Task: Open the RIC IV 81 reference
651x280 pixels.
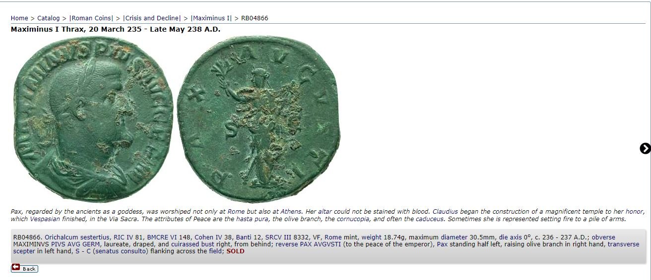Action: (x=129, y=237)
